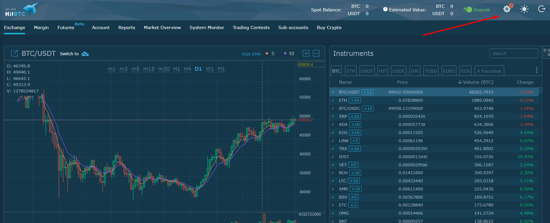Image resolution: width=550 pixels, height=223 pixels.
Task: Favorite LTC row star
Action: coord(333,181)
